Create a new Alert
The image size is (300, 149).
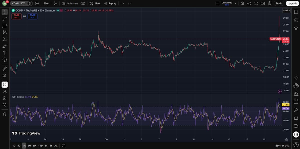(95, 4)
